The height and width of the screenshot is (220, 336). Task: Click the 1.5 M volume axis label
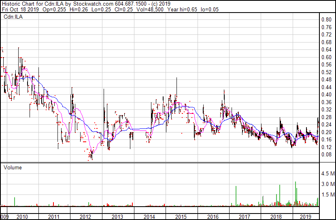click(327, 195)
